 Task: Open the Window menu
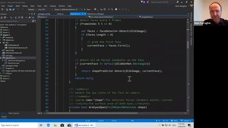pyautogui.click(x=62, y=6)
